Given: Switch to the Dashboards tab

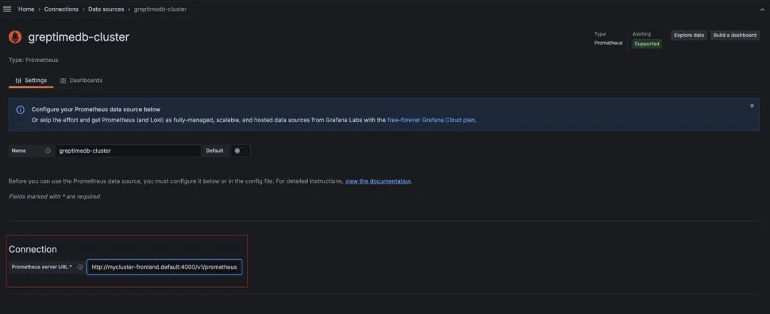Looking at the screenshot, I should coord(81,81).
